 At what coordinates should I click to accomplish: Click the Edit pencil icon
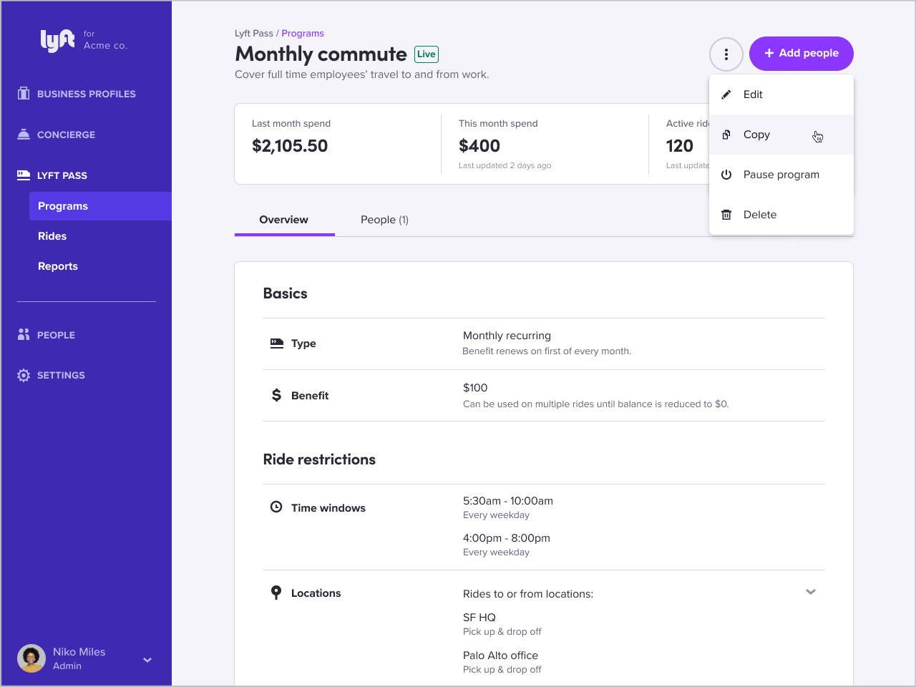tap(726, 94)
